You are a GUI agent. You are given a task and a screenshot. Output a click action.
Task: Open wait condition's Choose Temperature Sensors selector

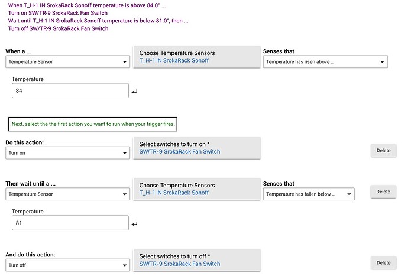(x=197, y=189)
